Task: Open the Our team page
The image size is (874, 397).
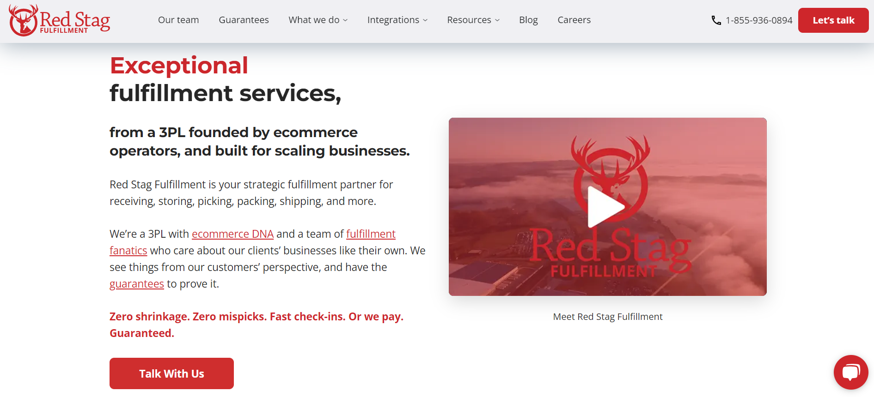Action: coord(178,20)
